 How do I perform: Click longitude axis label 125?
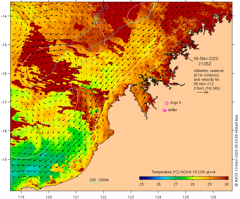pos(186,197)
